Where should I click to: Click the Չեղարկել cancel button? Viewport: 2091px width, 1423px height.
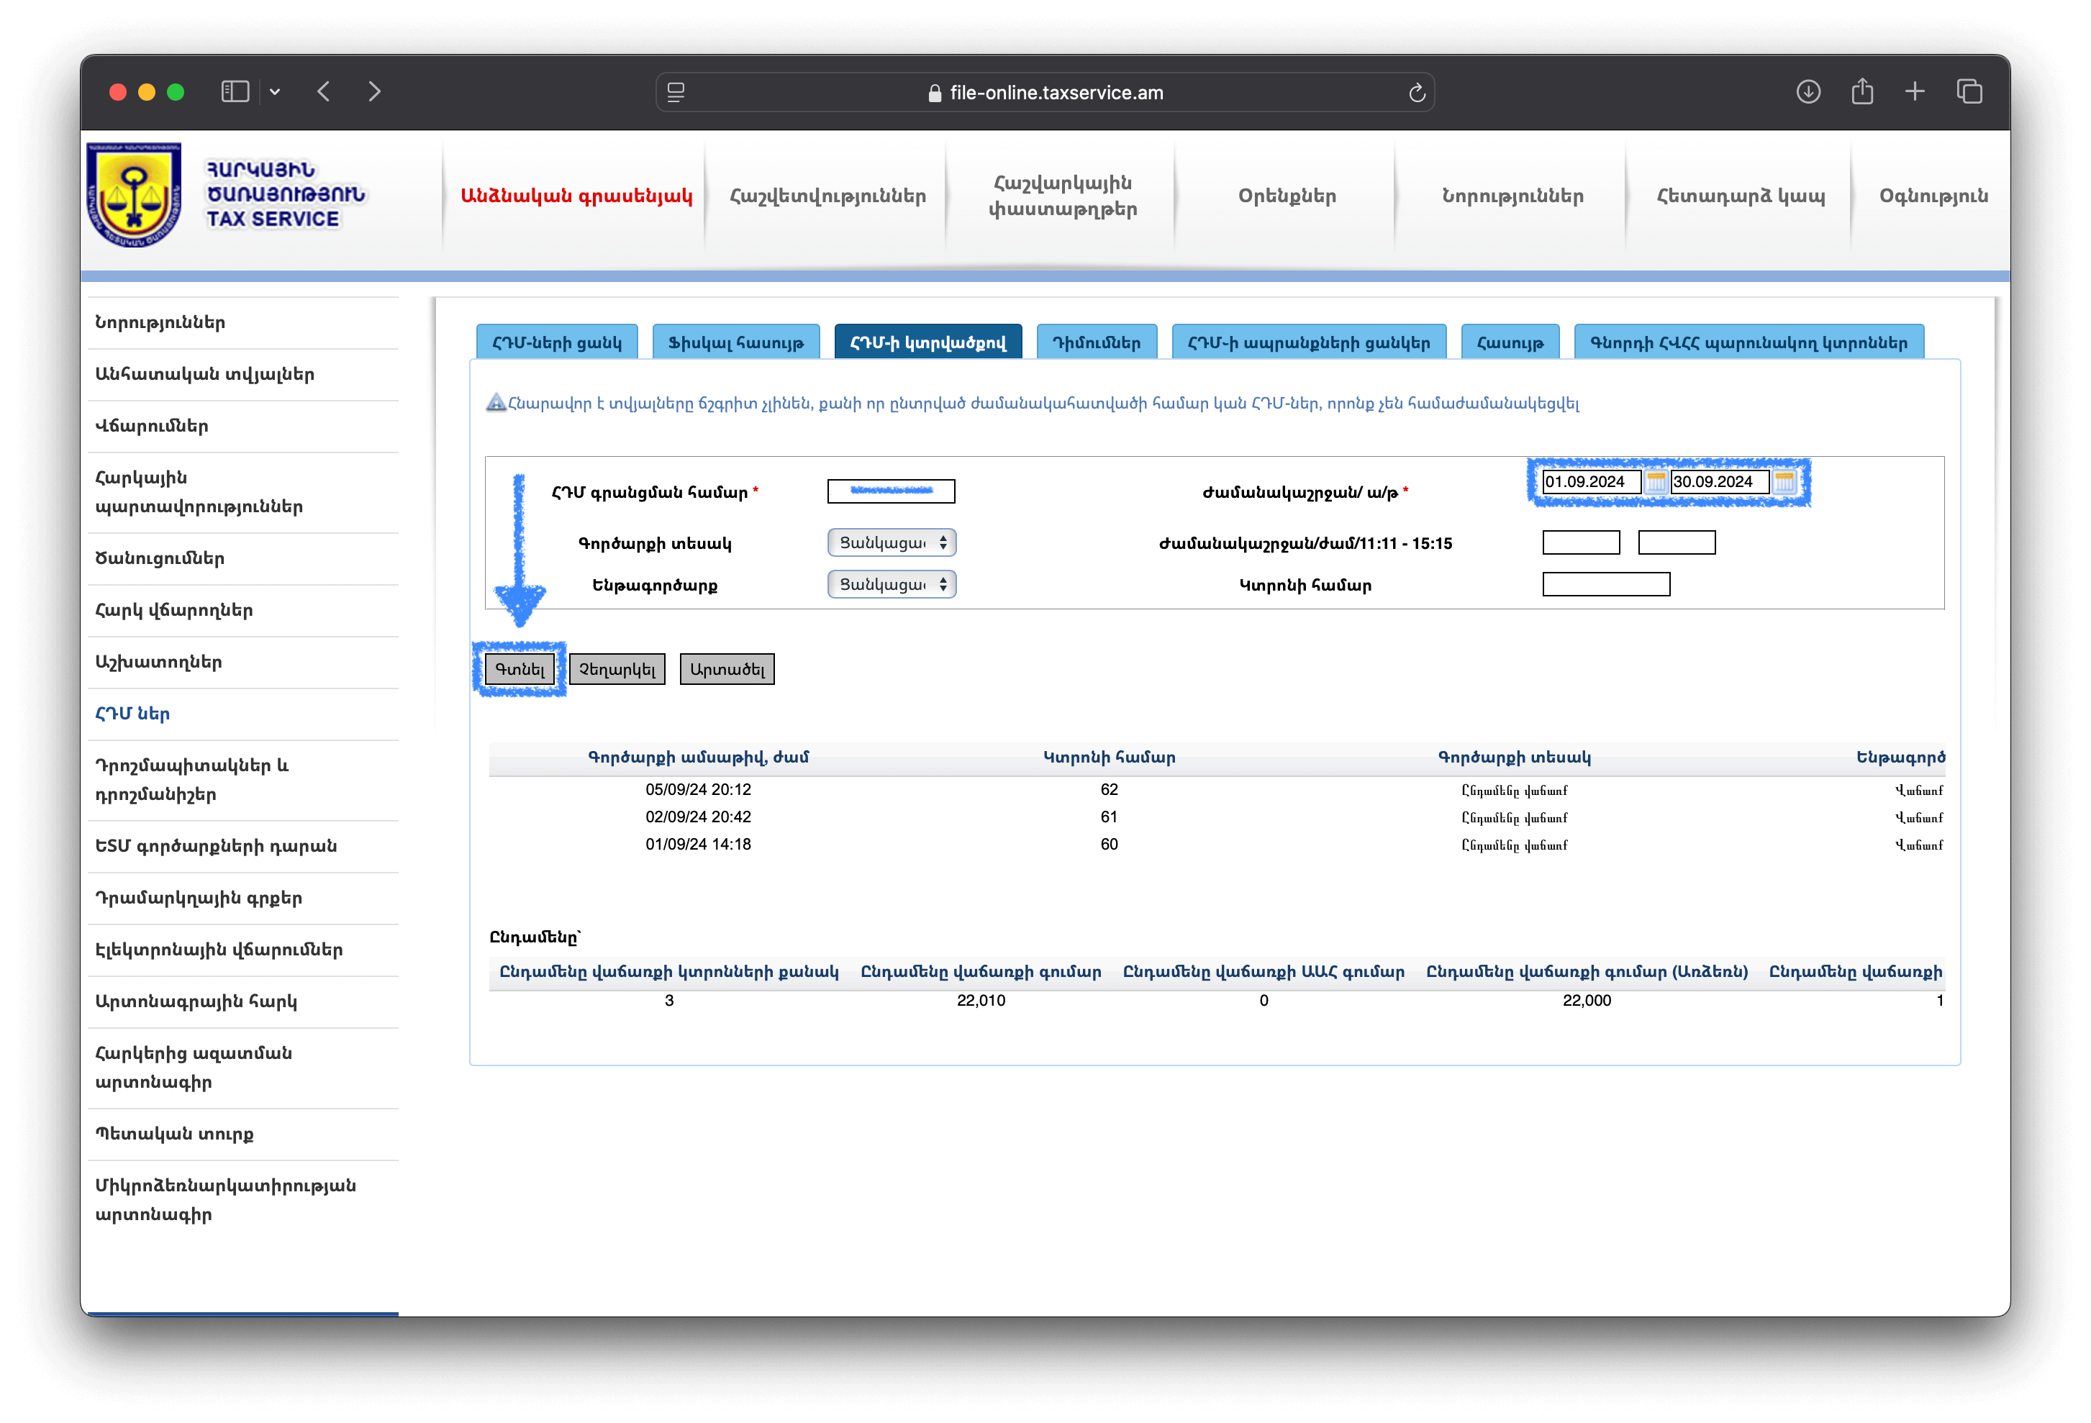617,669
